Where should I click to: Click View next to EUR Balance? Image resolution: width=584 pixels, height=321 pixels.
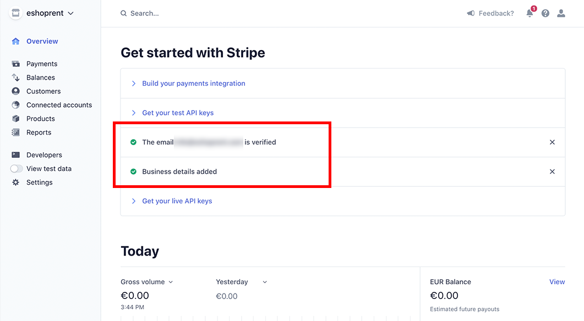point(557,282)
